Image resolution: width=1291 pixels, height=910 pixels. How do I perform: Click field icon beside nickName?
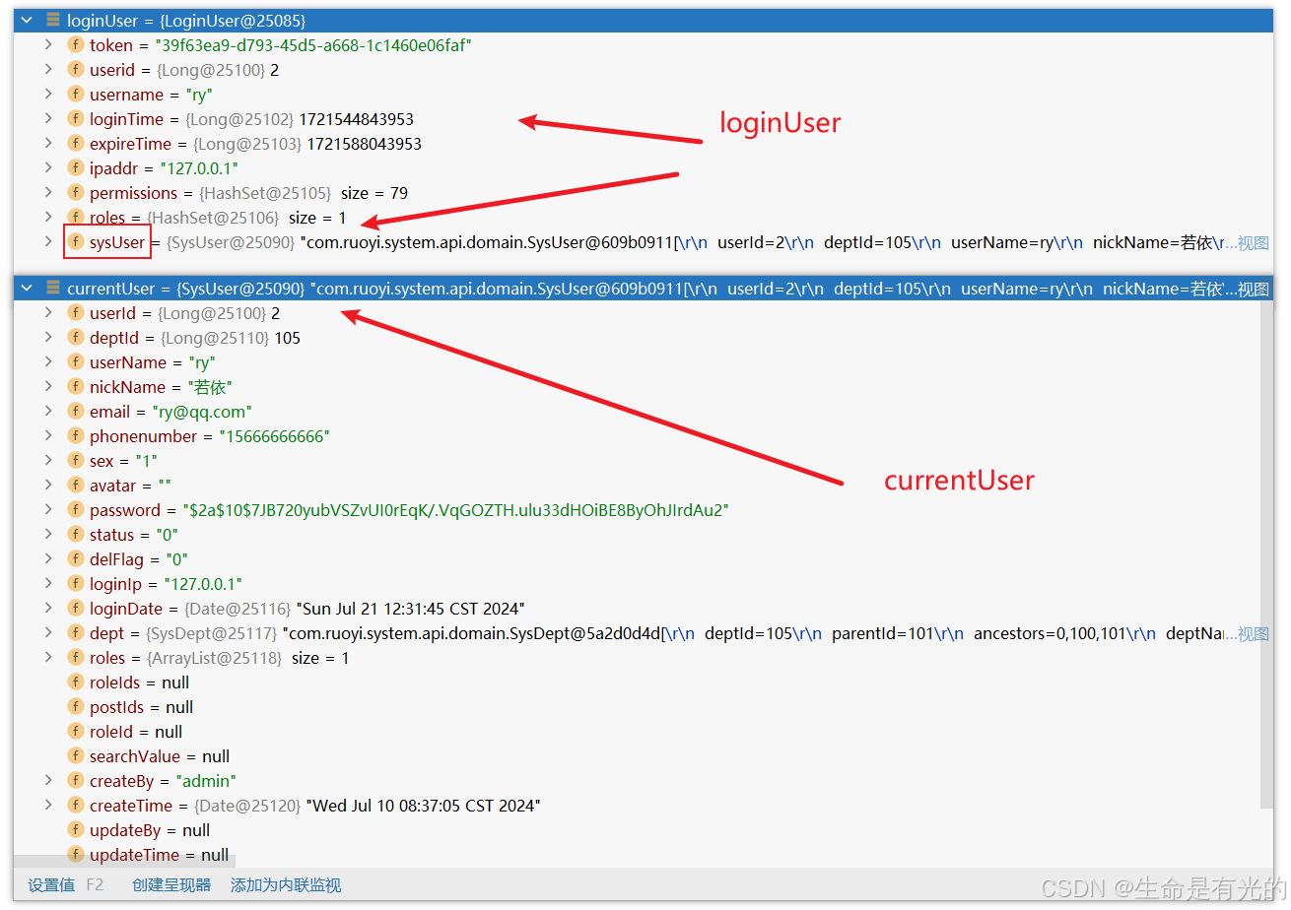tap(76, 386)
